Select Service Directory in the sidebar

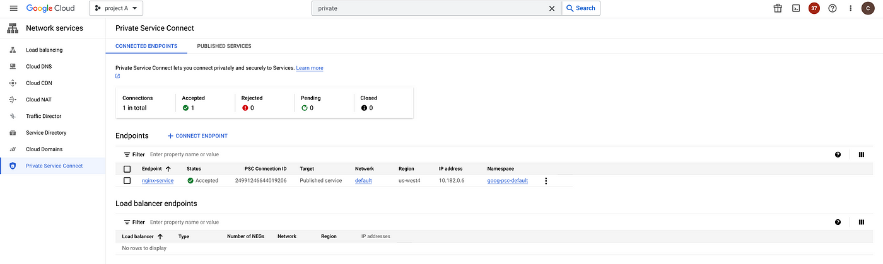pyautogui.click(x=46, y=133)
